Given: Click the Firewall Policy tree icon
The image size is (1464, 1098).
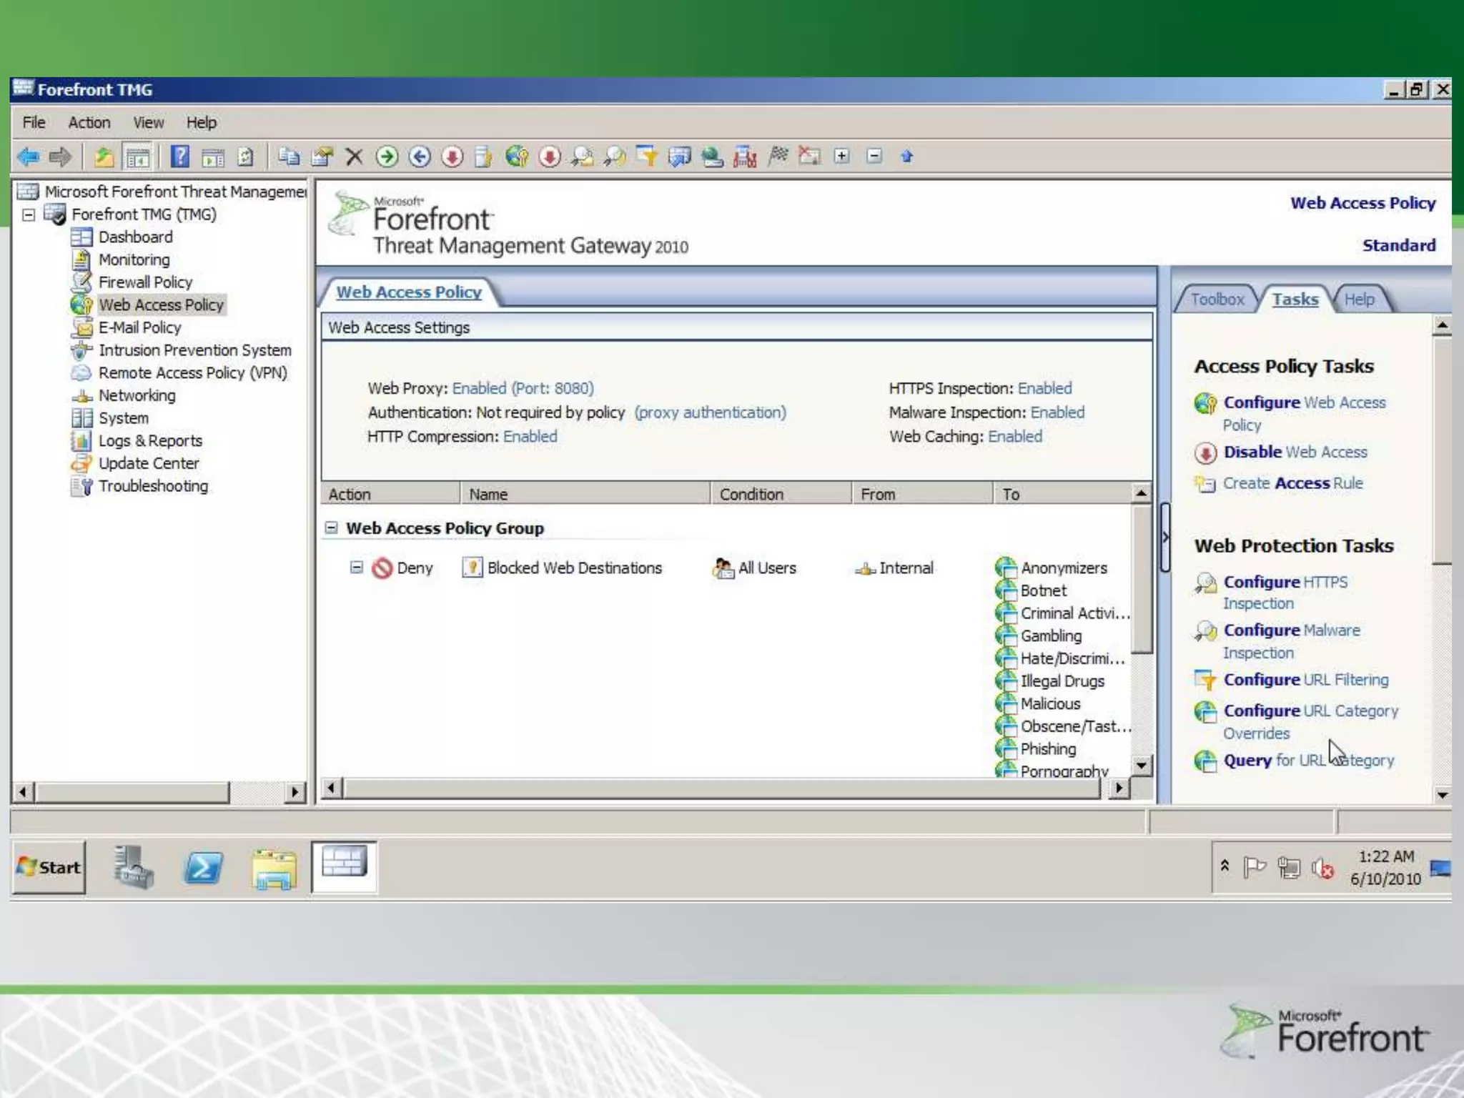Looking at the screenshot, I should tap(81, 282).
